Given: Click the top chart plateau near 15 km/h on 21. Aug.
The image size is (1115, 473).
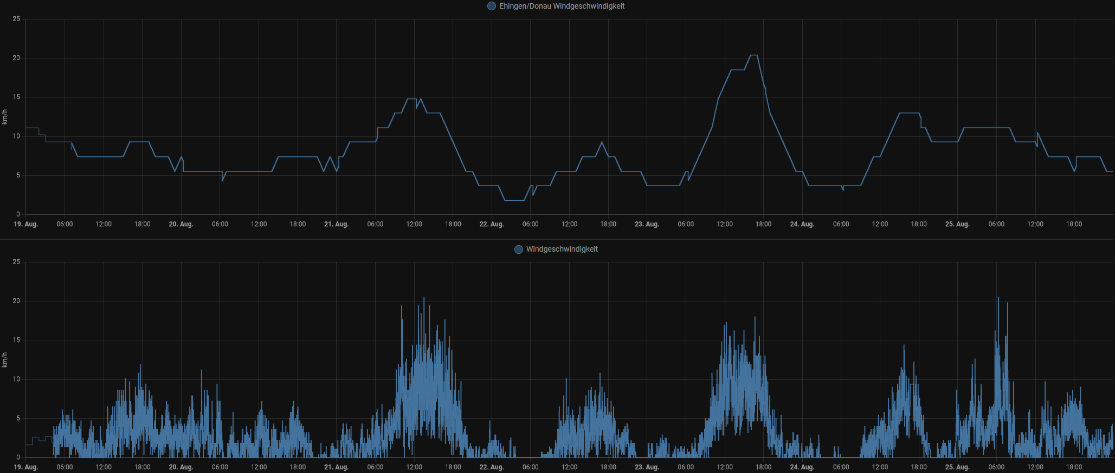Looking at the screenshot, I should coord(411,99).
